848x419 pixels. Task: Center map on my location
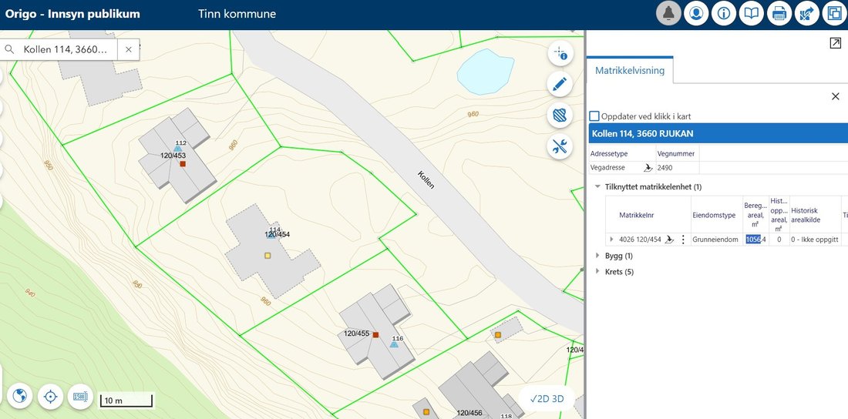(50, 397)
